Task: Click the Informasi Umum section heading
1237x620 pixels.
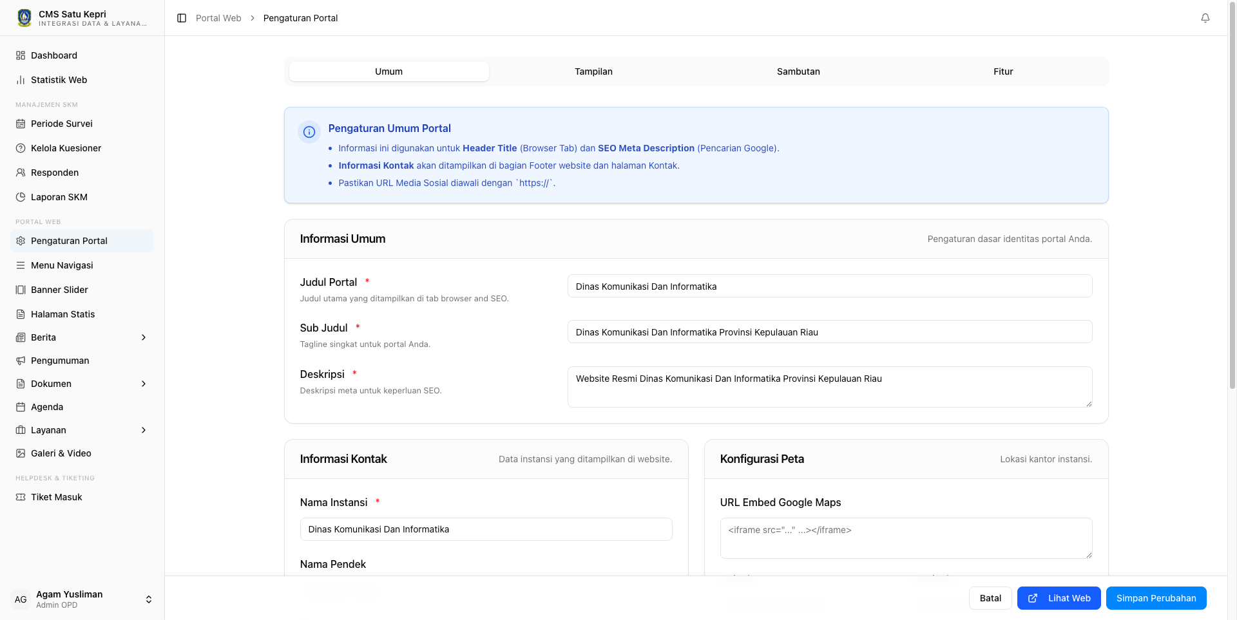Action: 343,239
